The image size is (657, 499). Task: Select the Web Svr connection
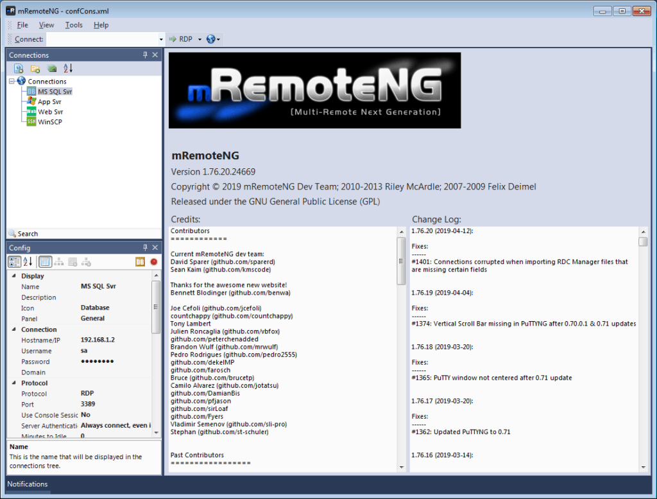50,112
